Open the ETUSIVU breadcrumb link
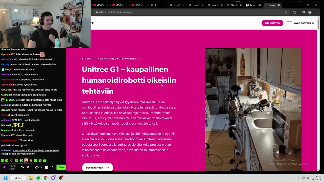 click(87, 59)
